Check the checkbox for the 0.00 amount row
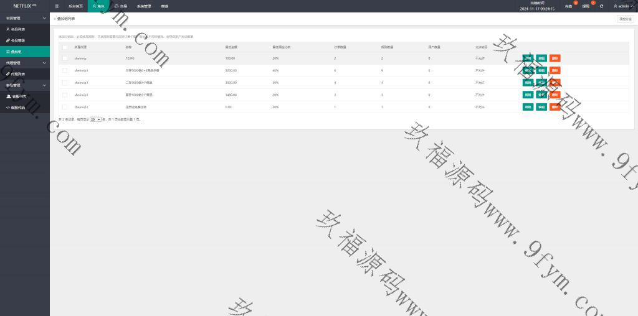Viewport: 638px width, 316px height. tap(64, 107)
